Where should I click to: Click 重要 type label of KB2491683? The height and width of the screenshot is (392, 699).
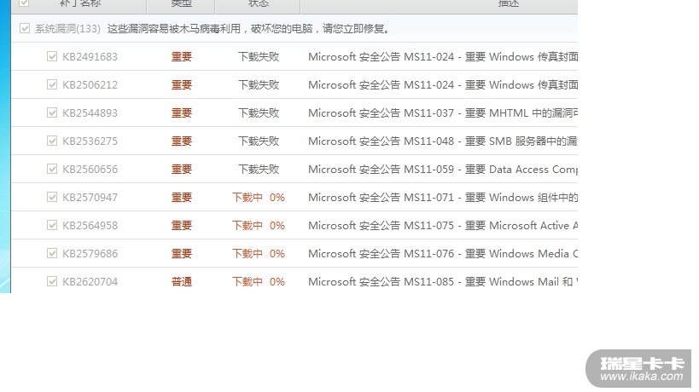(182, 57)
